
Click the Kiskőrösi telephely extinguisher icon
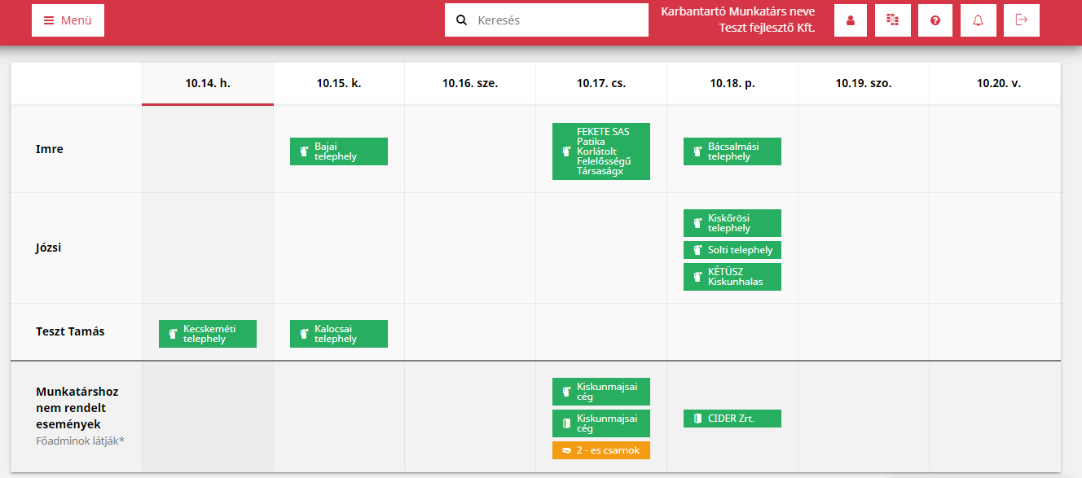click(697, 223)
